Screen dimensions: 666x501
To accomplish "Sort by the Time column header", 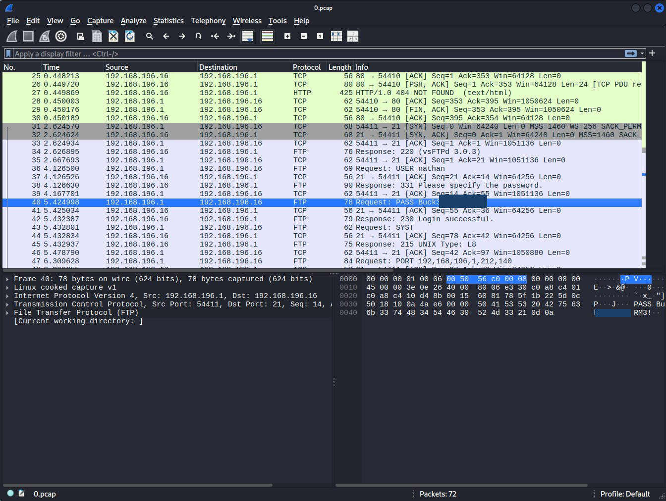I will (x=72, y=67).
